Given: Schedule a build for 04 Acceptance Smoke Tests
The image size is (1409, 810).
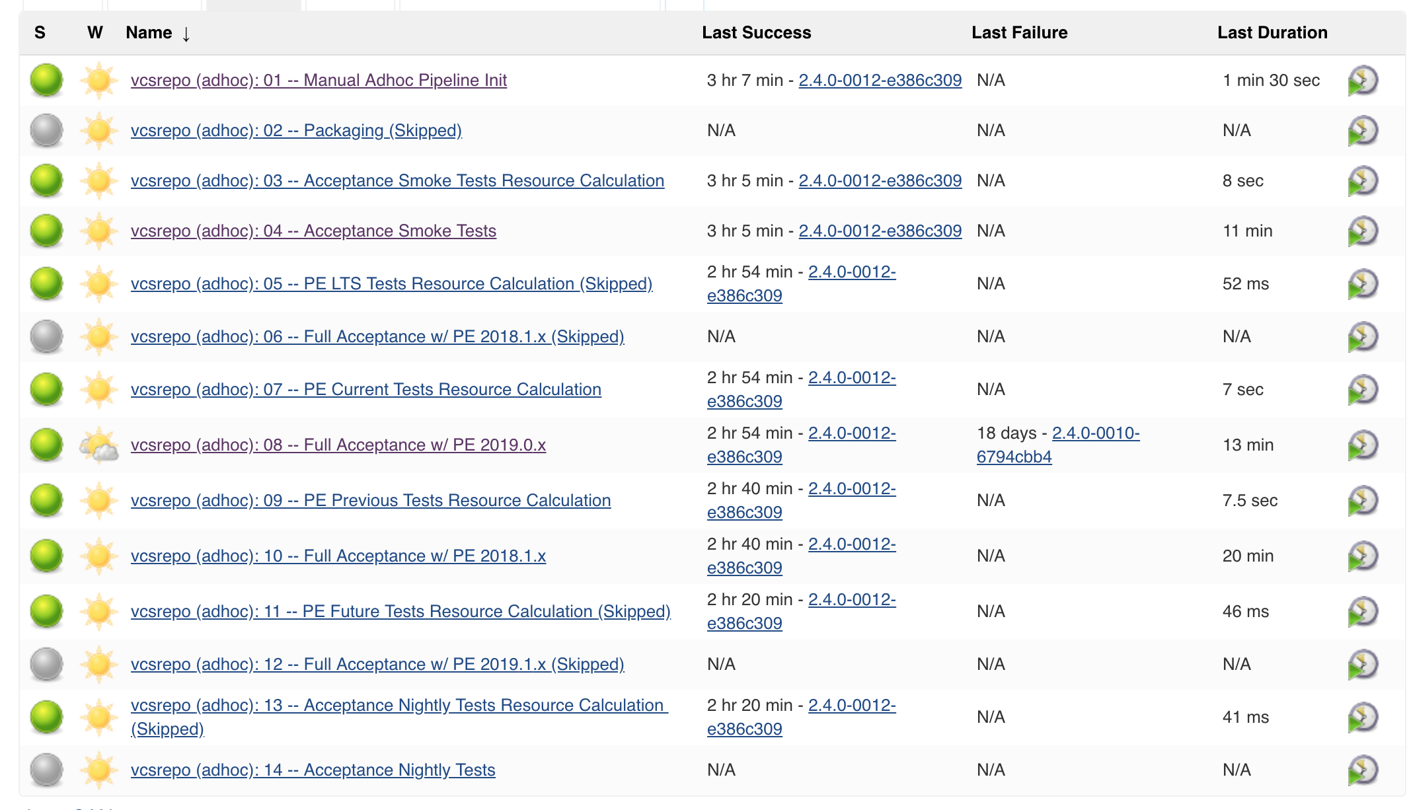Looking at the screenshot, I should pos(1362,231).
